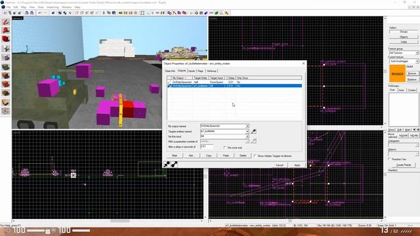
Task: Pick target entity with the eyedropper
Action: coord(253,131)
